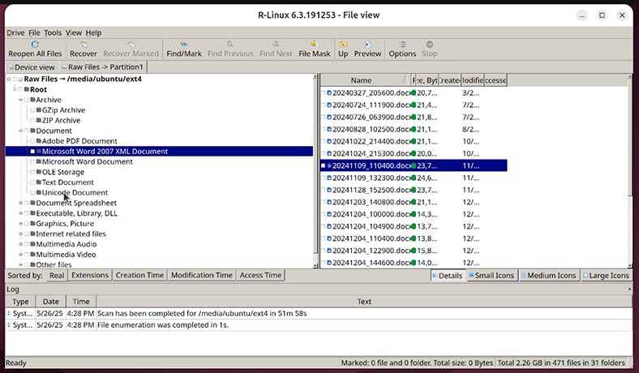
Task: Click the Text column header in Log
Action: tap(364, 302)
